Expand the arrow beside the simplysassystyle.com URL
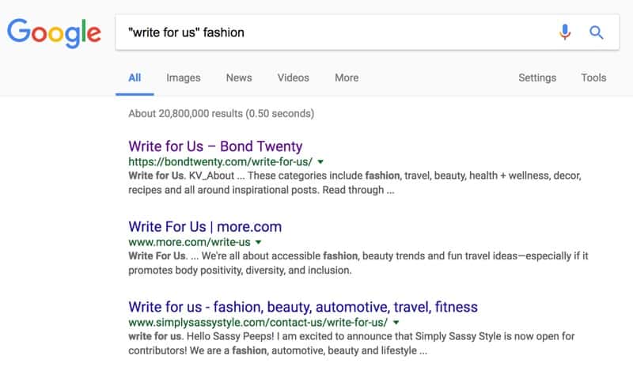The image size is (633, 367). (395, 323)
